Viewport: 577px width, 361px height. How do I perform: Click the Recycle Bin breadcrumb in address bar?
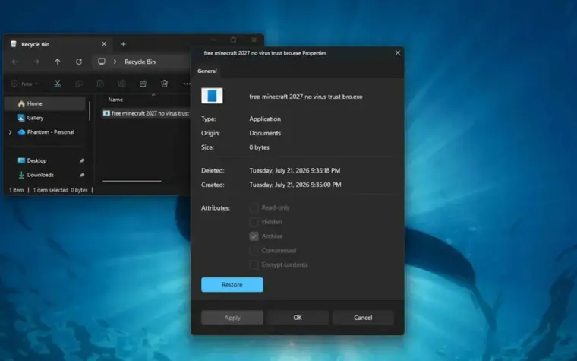click(140, 62)
